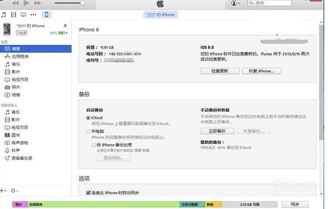Open 铃声 in the sidebar
The width and height of the screenshot is (328, 209).
point(13,150)
